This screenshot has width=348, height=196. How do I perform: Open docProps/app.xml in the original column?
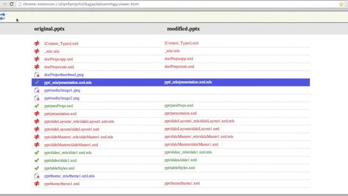point(59,59)
